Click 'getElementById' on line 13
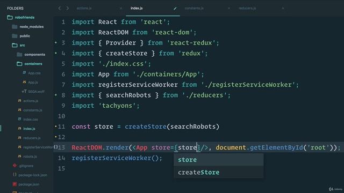344x193 pixels. 276,147
